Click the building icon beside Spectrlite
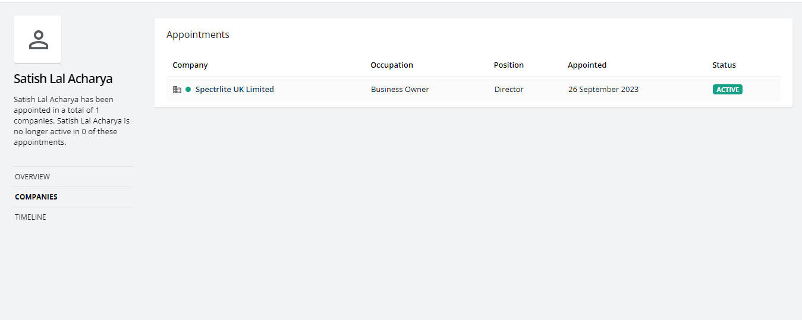The image size is (802, 320). [x=177, y=90]
